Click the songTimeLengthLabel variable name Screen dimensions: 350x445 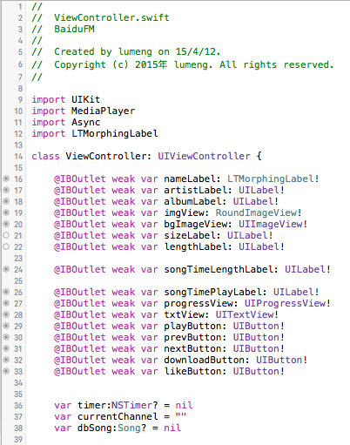point(219,269)
